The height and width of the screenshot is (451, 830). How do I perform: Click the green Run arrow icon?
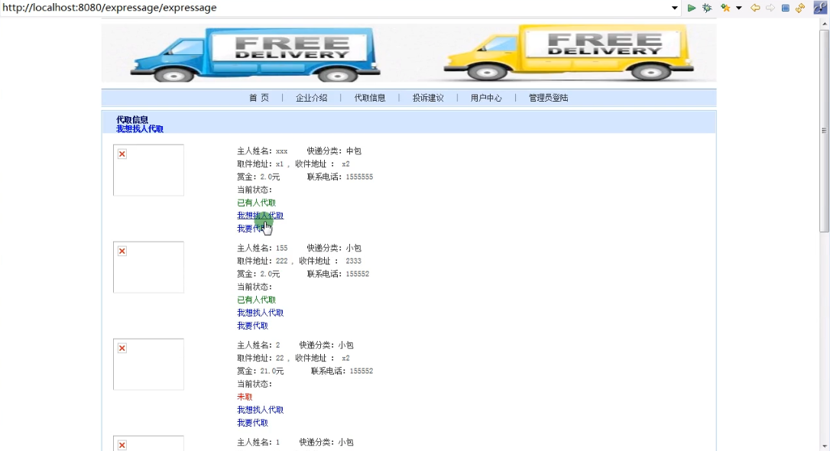[x=692, y=8]
